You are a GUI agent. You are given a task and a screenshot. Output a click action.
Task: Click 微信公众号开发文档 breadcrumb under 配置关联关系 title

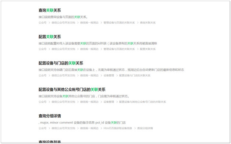pyautogui.click(x=63, y=49)
